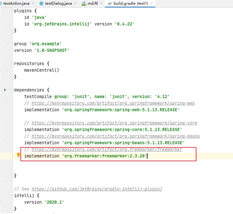Click the '0.4.22' plugin version string
This screenshot has height=214, width=233.
[125, 24]
